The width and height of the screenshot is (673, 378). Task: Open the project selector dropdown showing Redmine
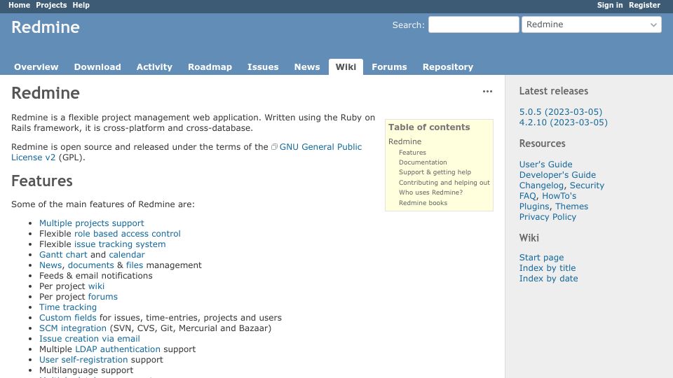(592, 24)
